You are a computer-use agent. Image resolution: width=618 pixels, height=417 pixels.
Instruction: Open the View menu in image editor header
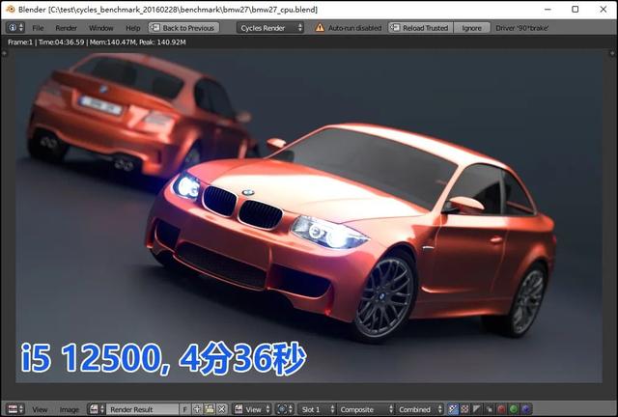tap(40, 409)
